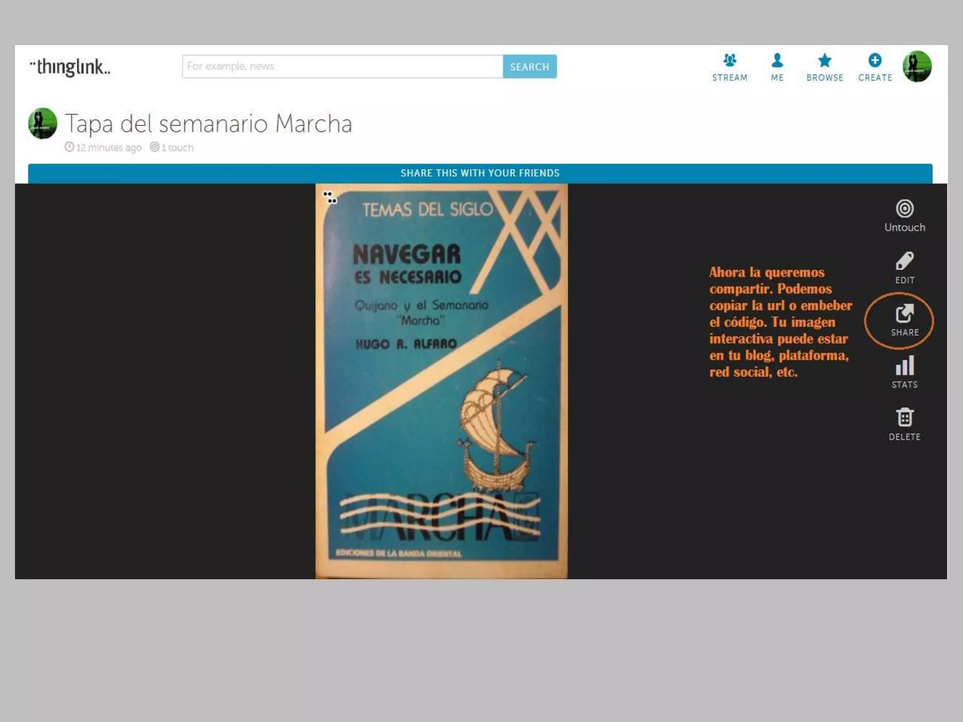The height and width of the screenshot is (722, 963).
Task: Open the Stream people icon
Action: pos(729,61)
